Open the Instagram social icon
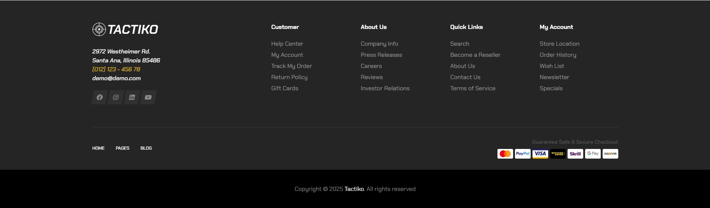 click(116, 97)
